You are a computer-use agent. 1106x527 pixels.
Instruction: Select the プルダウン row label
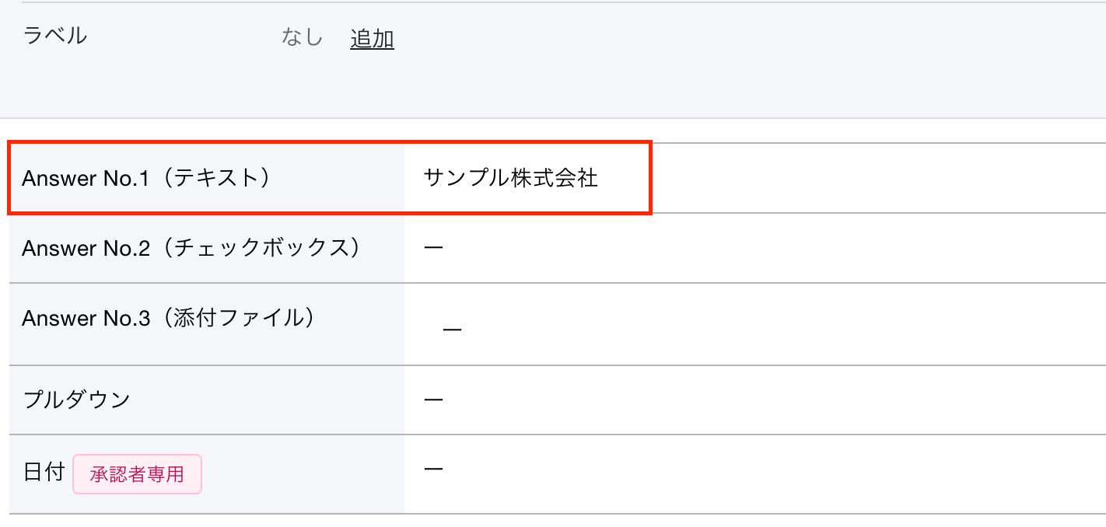pyautogui.click(x=76, y=400)
